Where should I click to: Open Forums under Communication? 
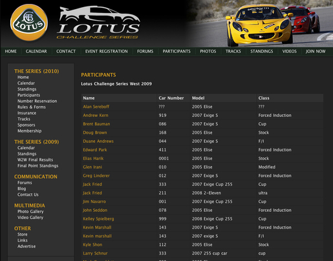tap(25, 183)
